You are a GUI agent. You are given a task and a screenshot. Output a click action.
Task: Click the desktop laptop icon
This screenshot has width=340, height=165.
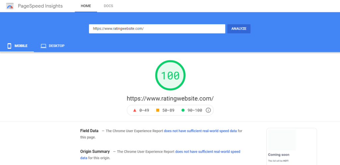point(43,46)
